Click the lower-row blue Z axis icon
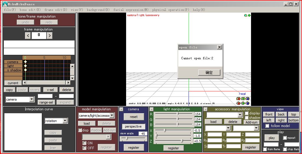 (247, 103)
